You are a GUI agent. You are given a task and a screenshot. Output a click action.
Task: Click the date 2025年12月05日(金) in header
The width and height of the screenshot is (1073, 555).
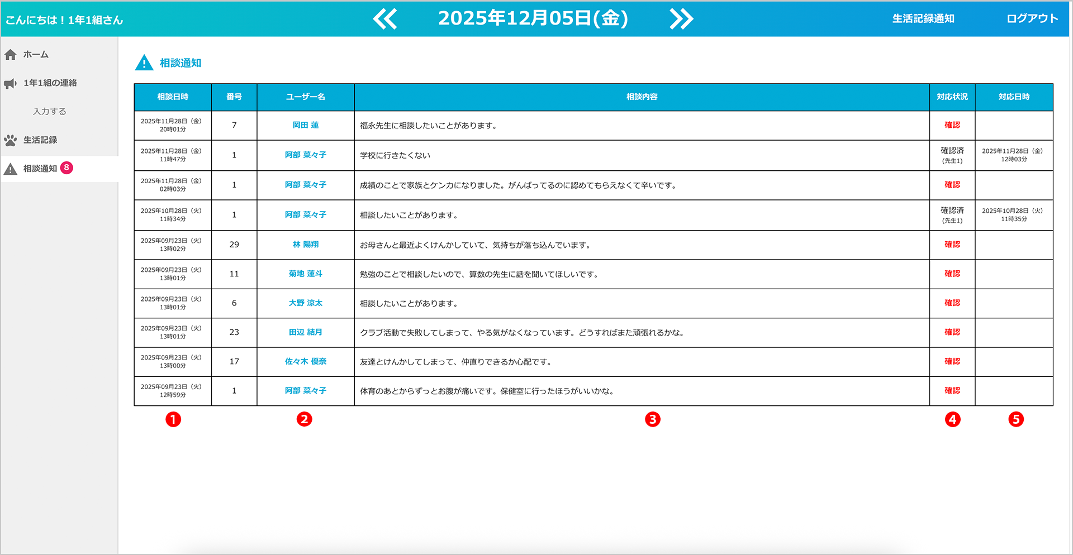point(533,19)
